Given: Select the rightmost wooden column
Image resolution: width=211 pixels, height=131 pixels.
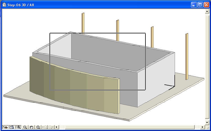Looking at the screenshot, I should coord(187,56).
